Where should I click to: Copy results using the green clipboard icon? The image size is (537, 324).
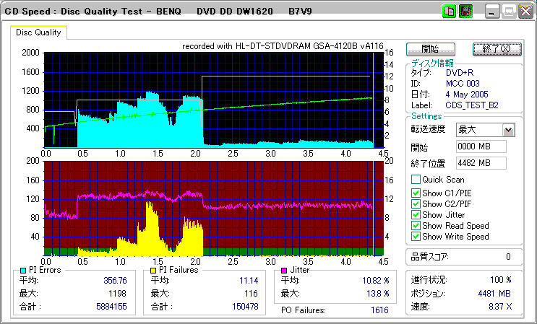click(449, 12)
